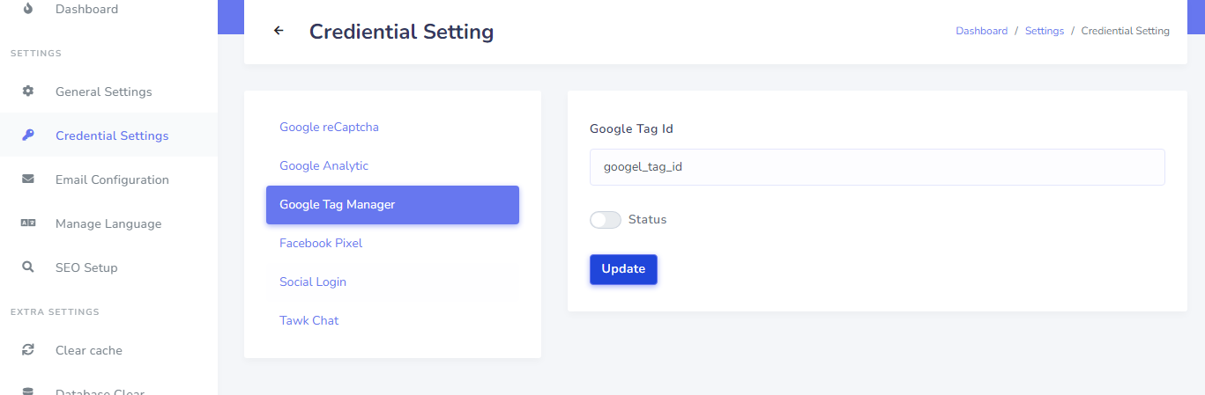Click the blue Update button
Screen dimensions: 1205x395
623,269
